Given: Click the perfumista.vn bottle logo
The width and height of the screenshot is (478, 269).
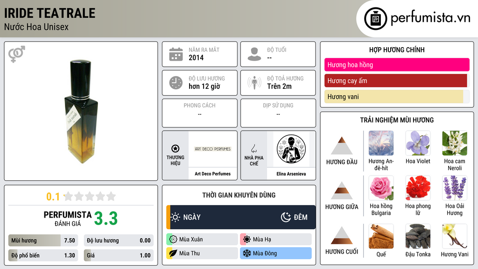Looking at the screenshot, I should [376, 19].
